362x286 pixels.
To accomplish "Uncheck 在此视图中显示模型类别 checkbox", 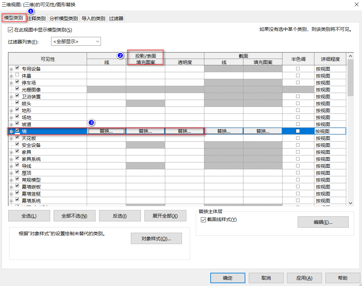I will pos(10,30).
